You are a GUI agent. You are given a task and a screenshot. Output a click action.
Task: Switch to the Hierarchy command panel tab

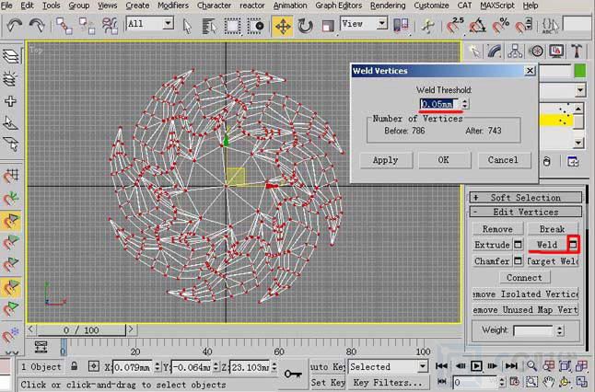point(515,52)
